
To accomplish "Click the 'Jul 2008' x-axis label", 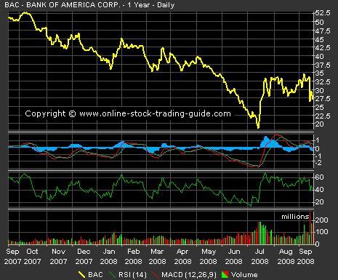I will pyautogui.click(x=259, y=257).
